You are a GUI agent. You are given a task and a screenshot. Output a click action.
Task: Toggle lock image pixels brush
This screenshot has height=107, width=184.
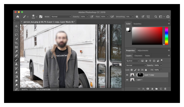coord(135,70)
